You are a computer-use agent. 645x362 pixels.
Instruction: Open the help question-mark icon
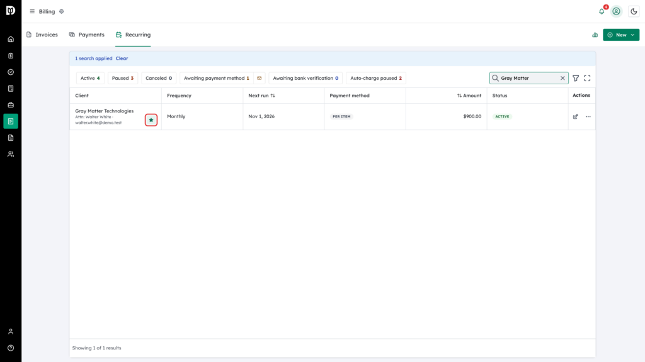[x=11, y=348]
